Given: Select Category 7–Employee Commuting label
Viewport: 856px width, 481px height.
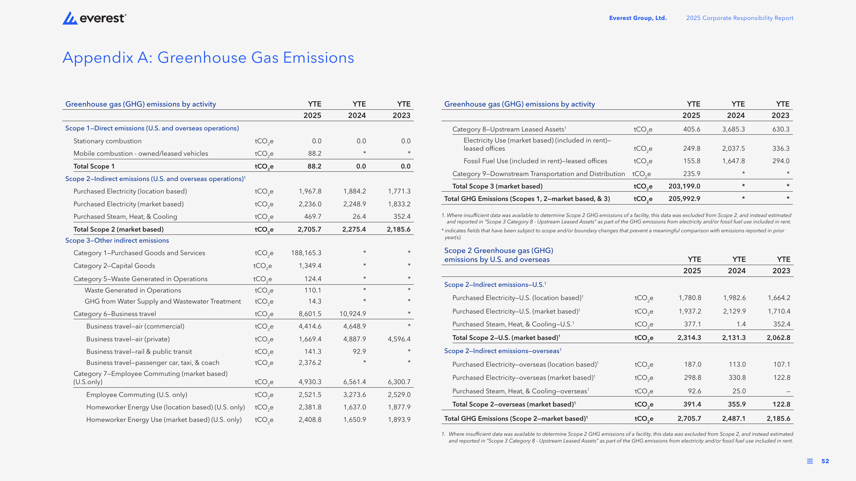Looking at the screenshot, I should coord(151,378).
